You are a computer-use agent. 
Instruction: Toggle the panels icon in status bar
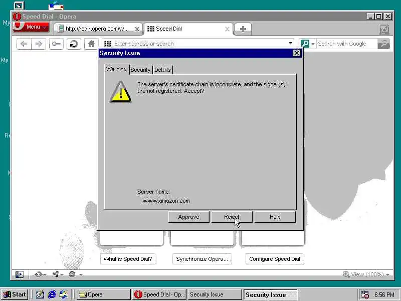point(20,274)
